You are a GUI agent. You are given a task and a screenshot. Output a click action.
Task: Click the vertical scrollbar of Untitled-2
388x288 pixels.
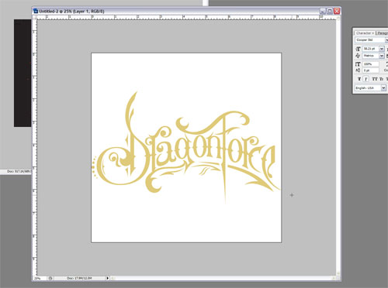coord(338,146)
